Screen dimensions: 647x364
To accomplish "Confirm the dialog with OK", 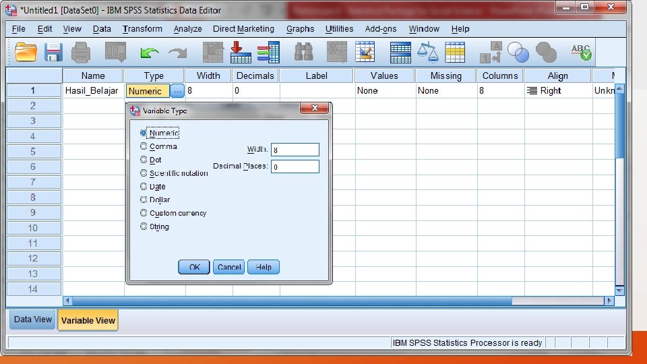I will click(194, 267).
